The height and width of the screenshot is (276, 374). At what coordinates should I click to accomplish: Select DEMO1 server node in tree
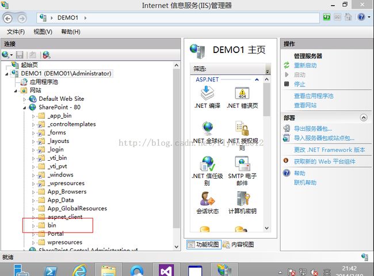pyautogui.click(x=66, y=73)
